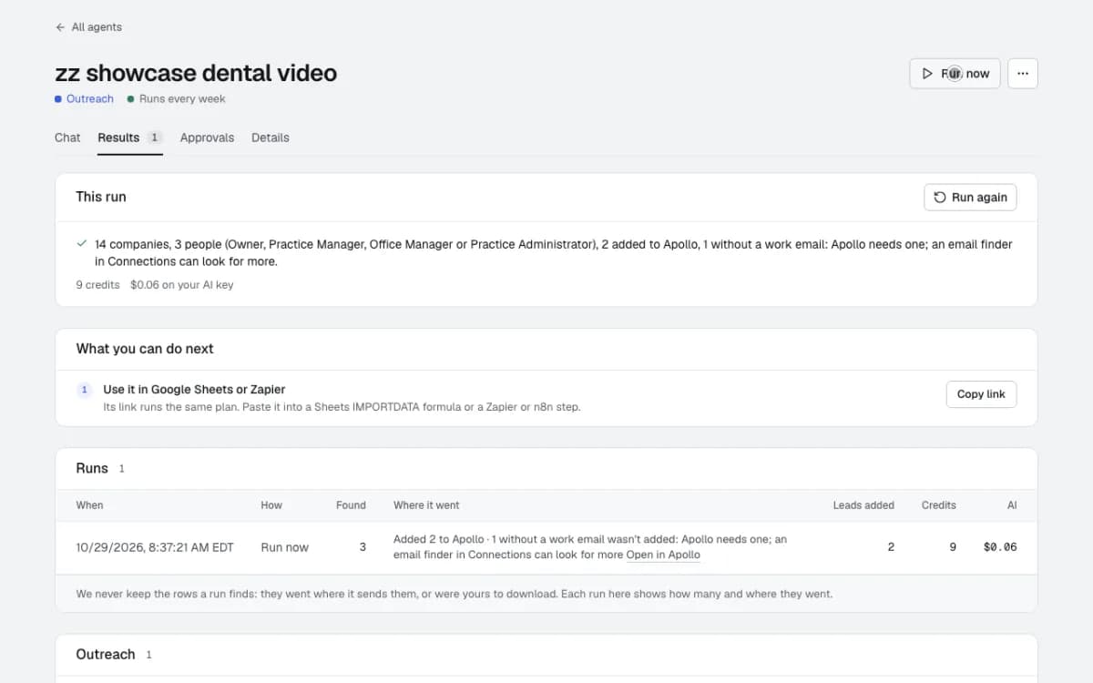Screen dimensions: 1093x683
Task: Click the green checkmark in This run
Action: pos(82,244)
